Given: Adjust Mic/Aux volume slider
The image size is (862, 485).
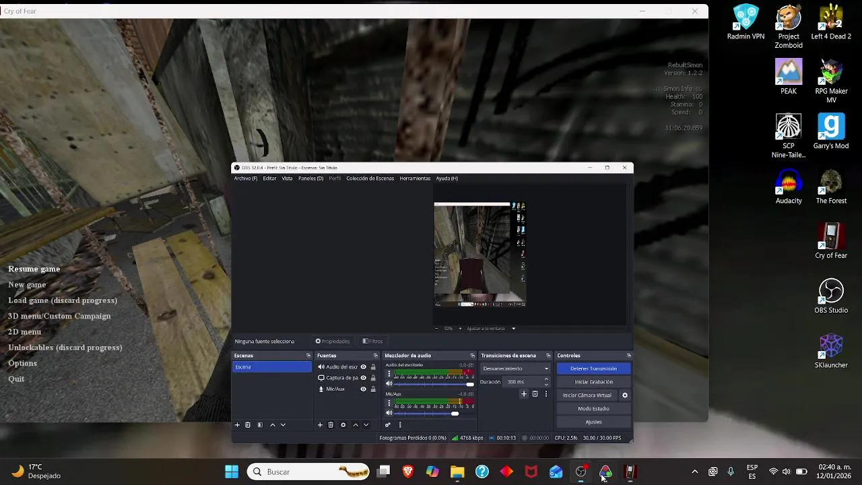Looking at the screenshot, I should tap(434, 413).
